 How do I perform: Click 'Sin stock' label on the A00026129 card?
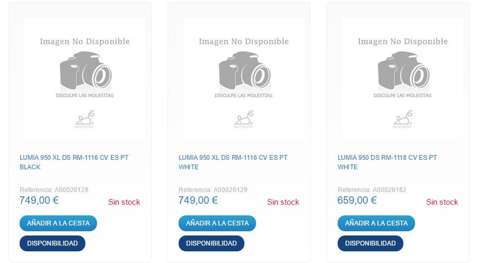click(x=283, y=202)
